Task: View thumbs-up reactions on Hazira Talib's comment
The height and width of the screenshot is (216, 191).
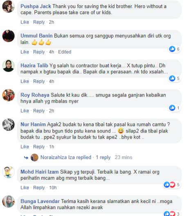Action: 174,78
